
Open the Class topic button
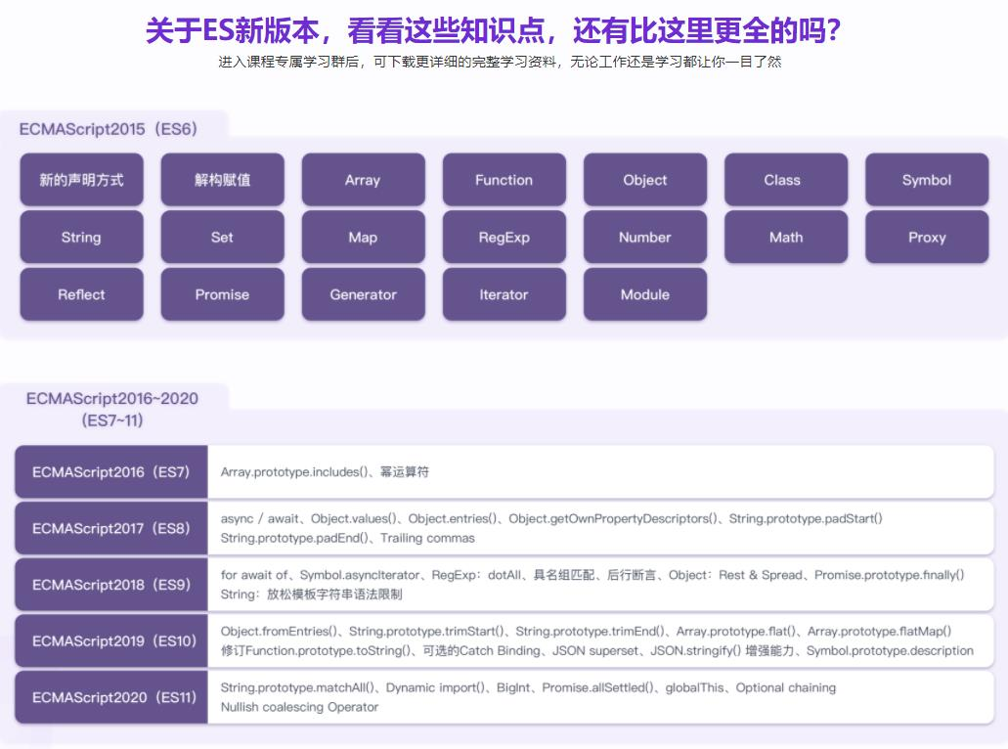click(785, 180)
